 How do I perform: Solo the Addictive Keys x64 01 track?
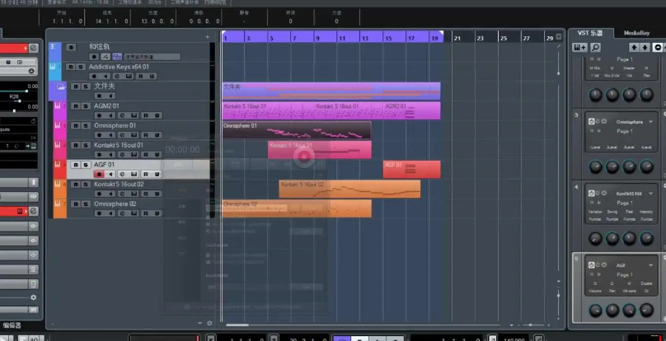[81, 67]
